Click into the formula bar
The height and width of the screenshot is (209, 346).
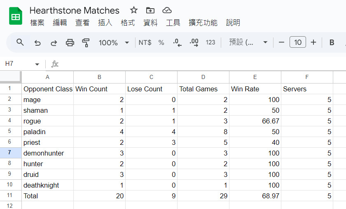click(203, 64)
